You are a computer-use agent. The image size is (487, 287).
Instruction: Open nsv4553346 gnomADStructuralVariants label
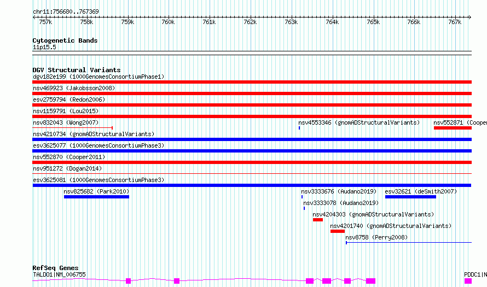click(x=359, y=122)
